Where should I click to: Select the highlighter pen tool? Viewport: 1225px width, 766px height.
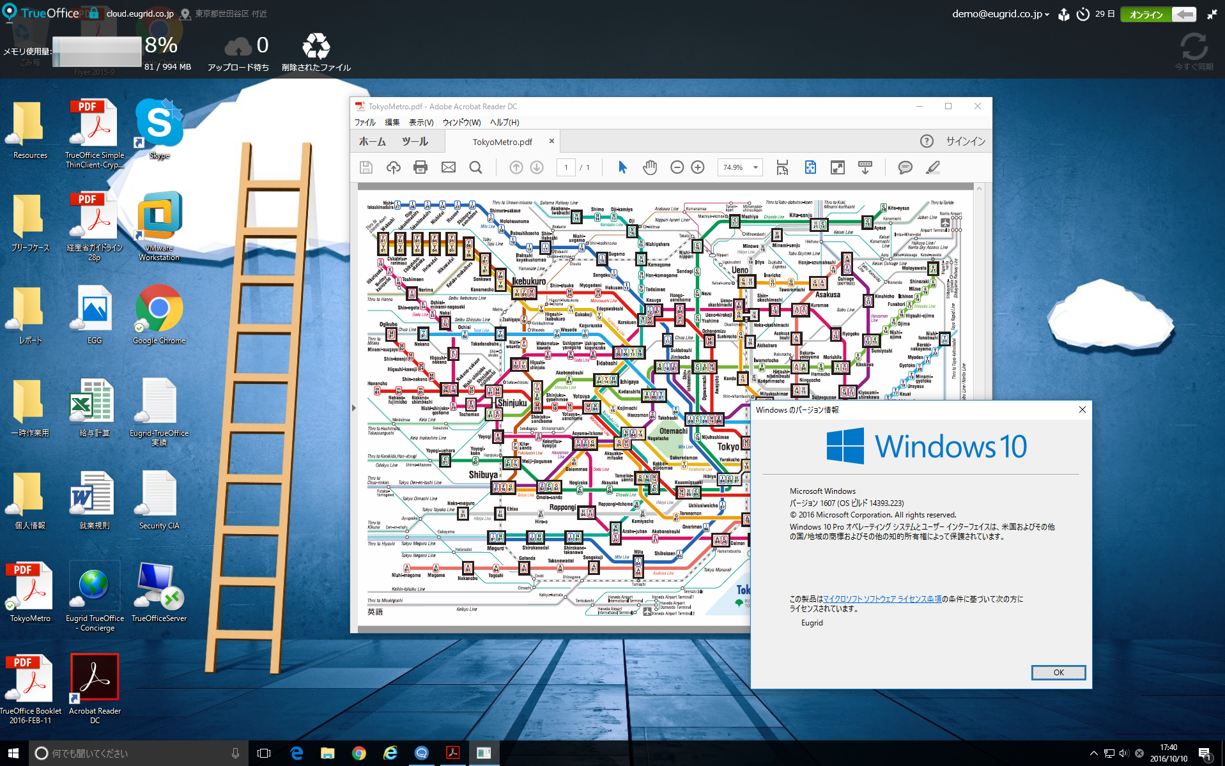click(933, 167)
